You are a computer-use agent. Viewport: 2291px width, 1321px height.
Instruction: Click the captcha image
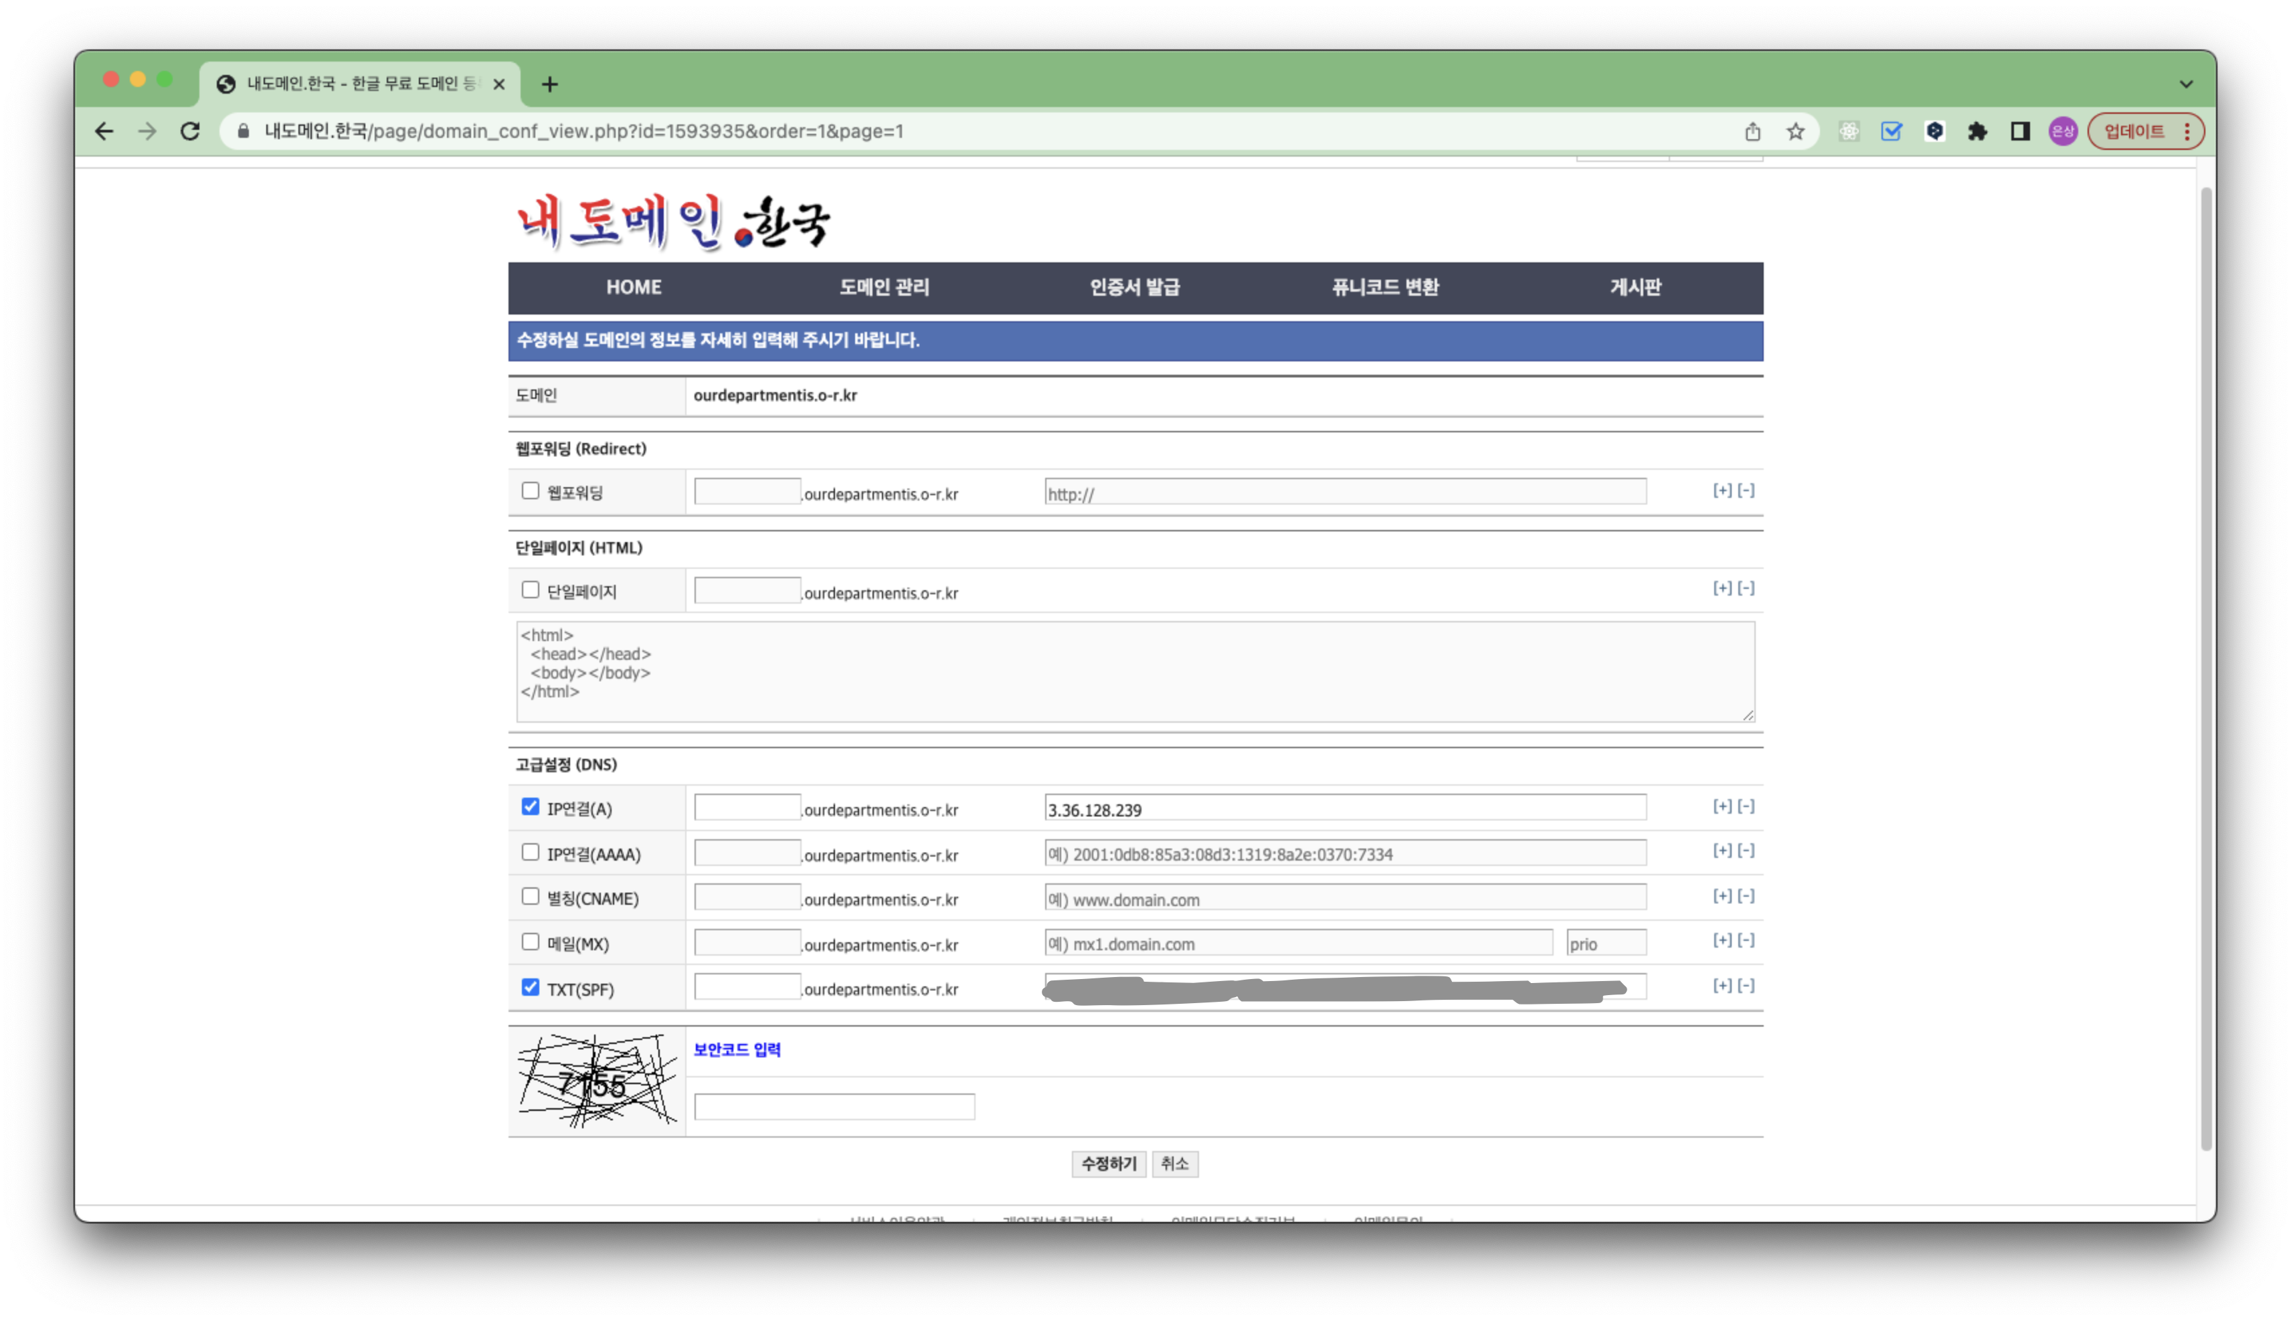[597, 1081]
